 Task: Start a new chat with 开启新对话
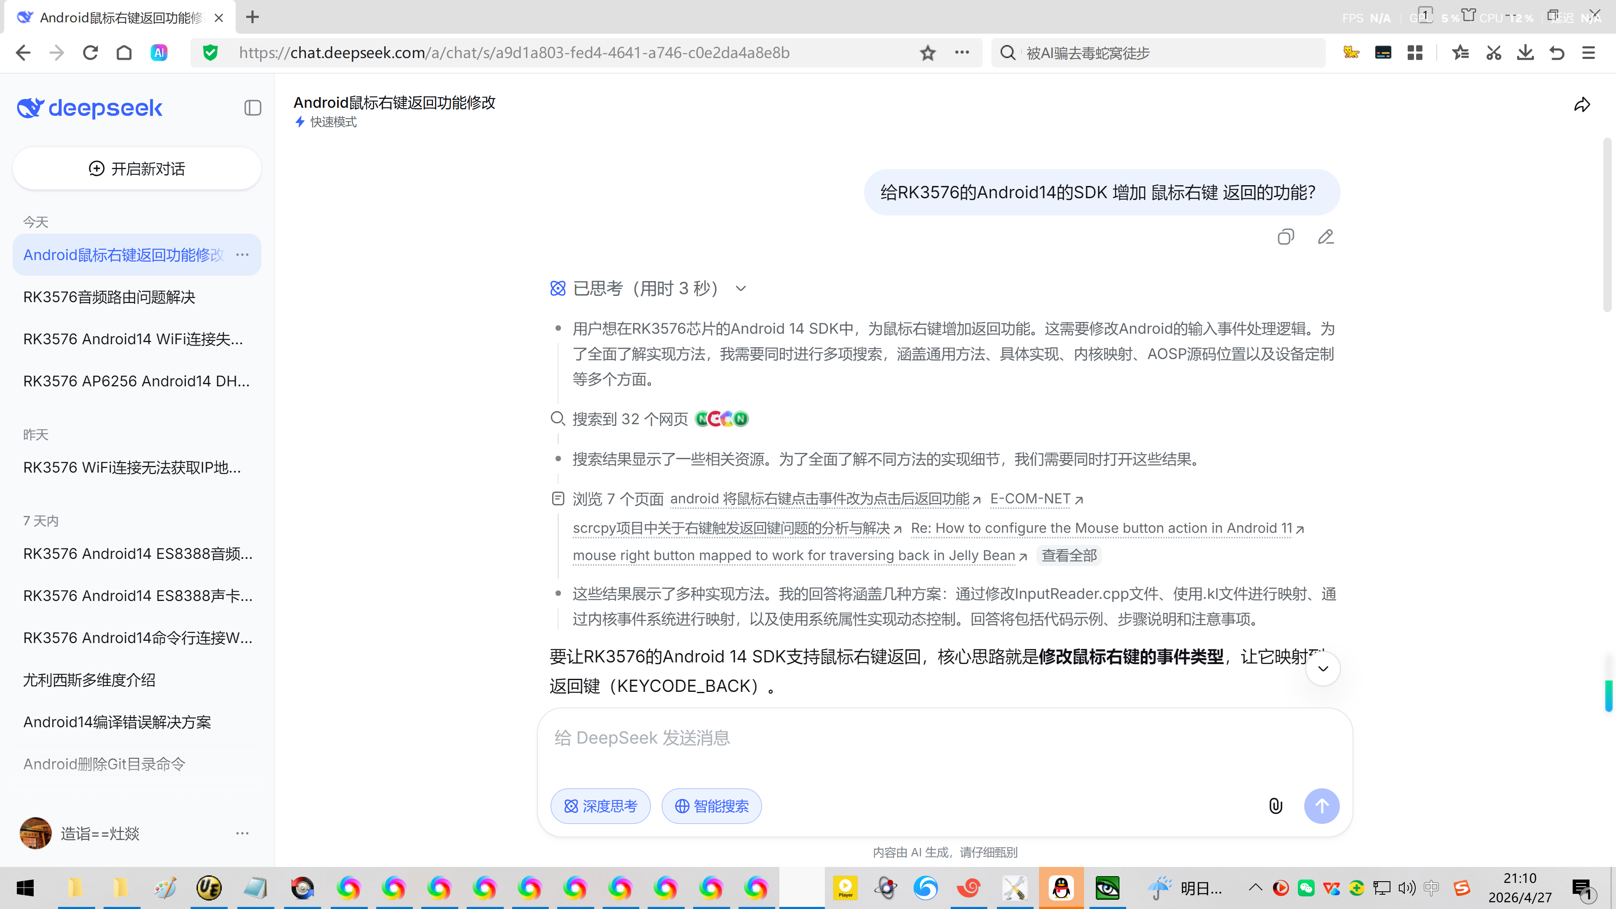point(137,169)
